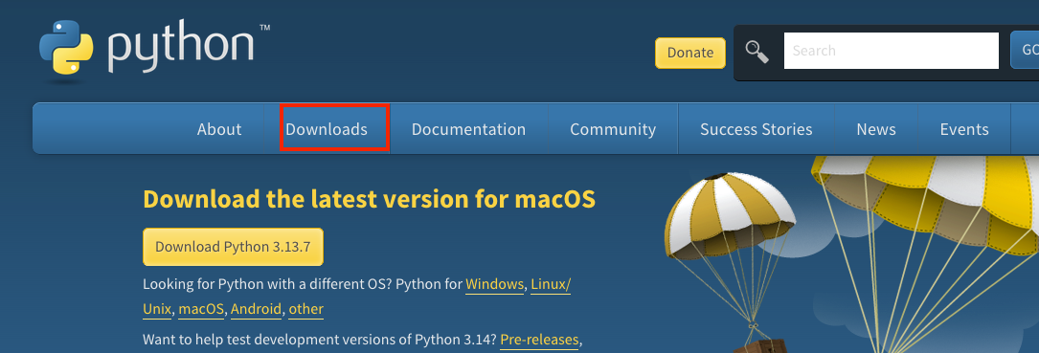Open the News menu

[876, 129]
